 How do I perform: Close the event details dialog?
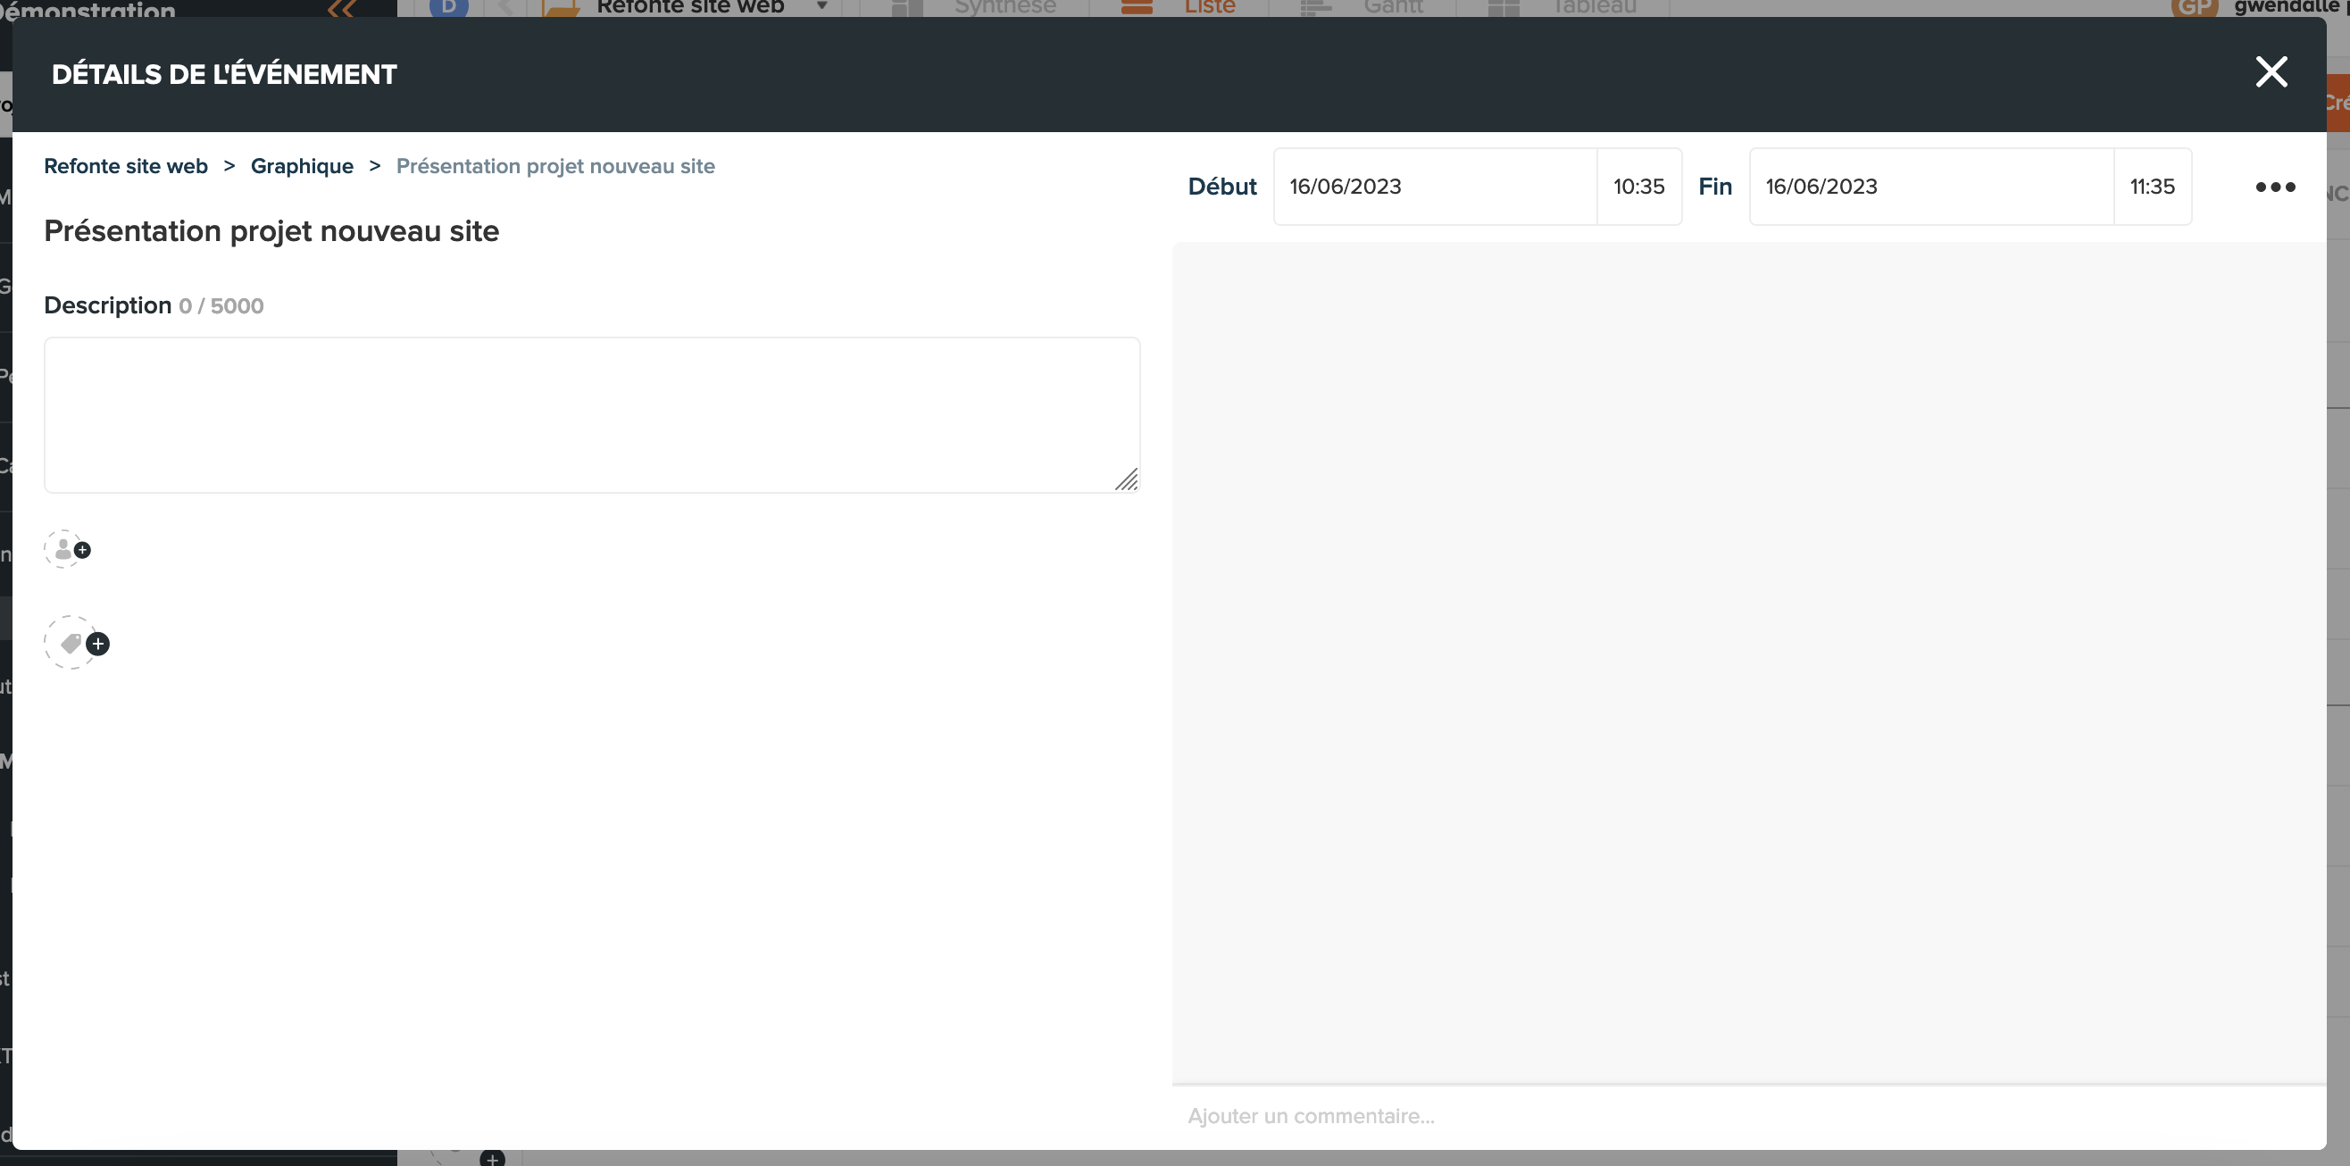(x=2271, y=72)
